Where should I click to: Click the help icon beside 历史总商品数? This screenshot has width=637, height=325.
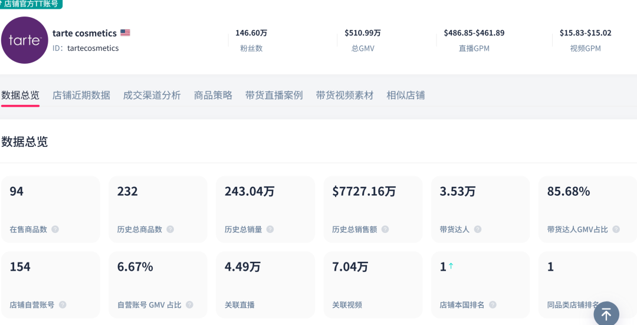[170, 229]
